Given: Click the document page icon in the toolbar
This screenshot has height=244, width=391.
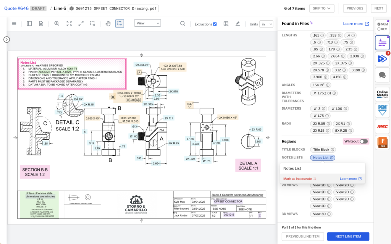Looking at the screenshot, I should tap(41, 23).
